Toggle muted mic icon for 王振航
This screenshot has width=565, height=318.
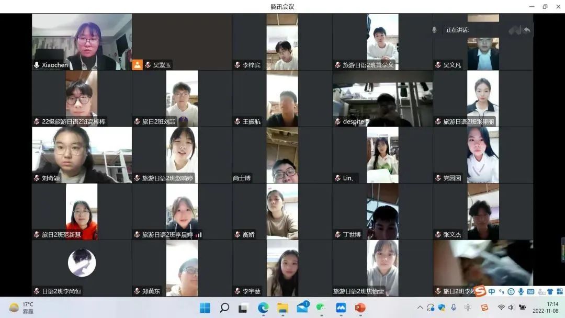237,122
